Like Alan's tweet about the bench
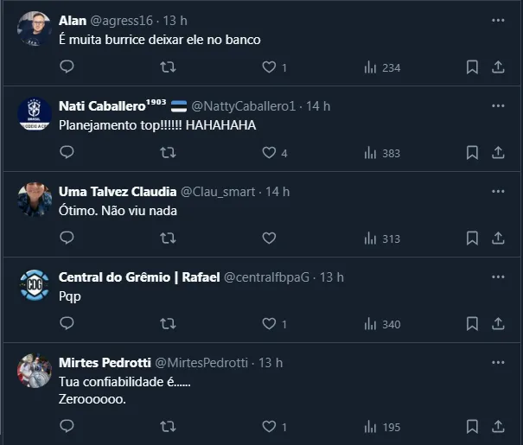Screen dimensions: 523x445 [269, 67]
